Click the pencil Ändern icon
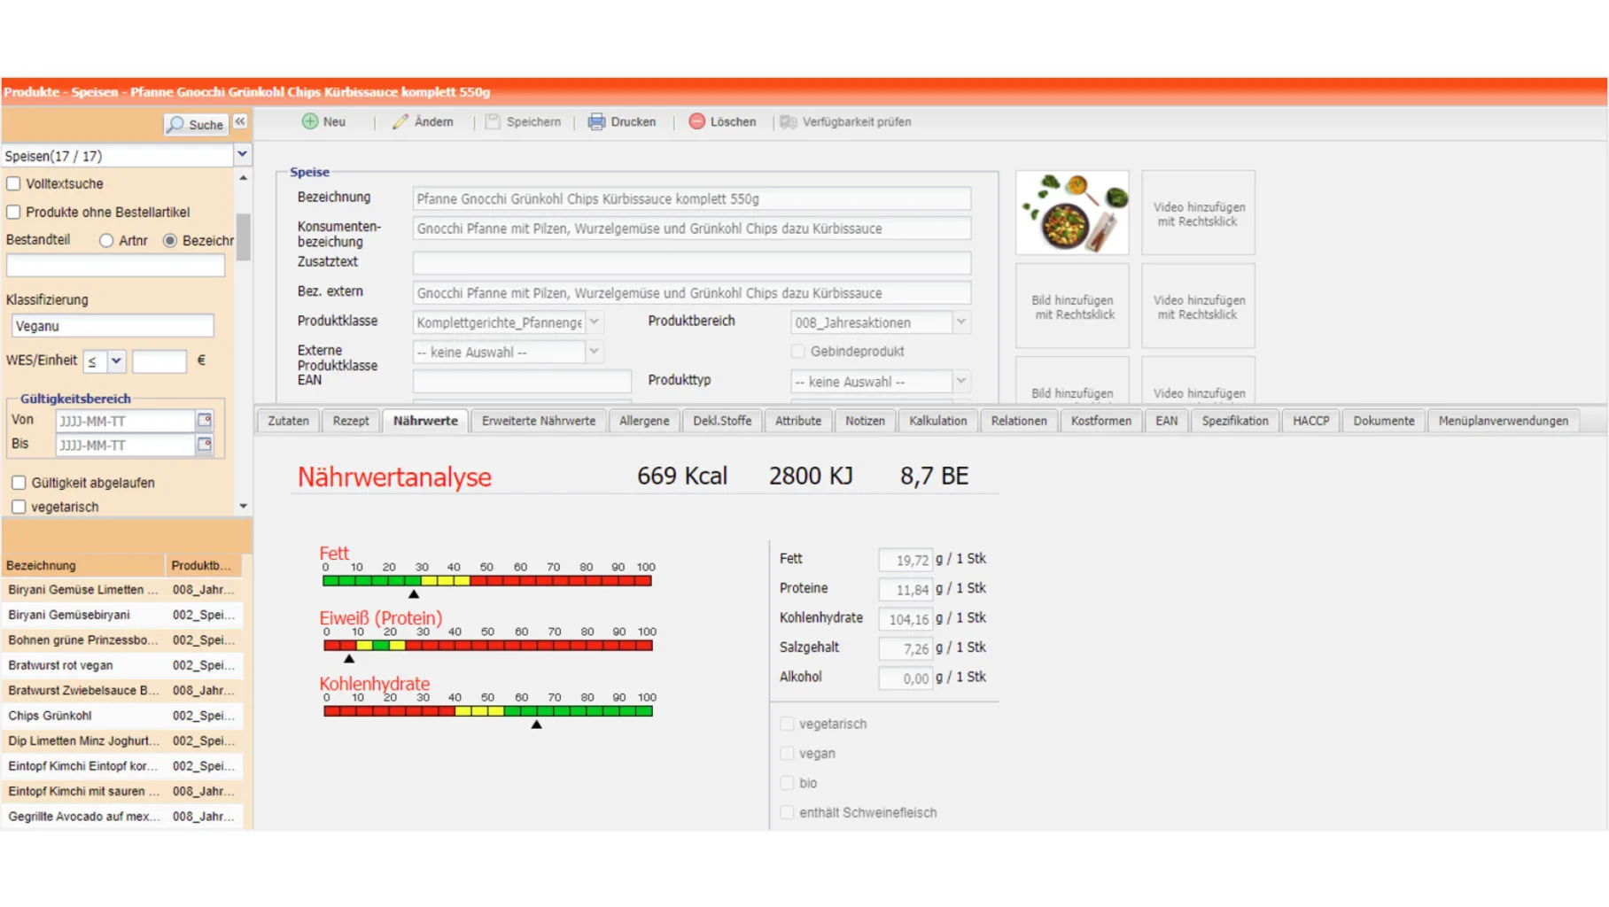The height and width of the screenshot is (907, 1609). tap(400, 121)
